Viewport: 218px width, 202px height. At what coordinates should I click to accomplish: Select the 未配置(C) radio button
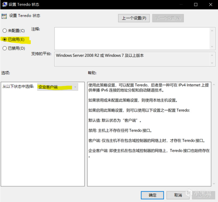coord(5,31)
